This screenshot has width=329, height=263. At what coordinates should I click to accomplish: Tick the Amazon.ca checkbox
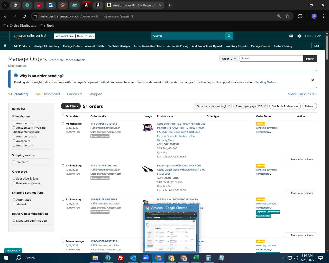[x=14, y=141]
